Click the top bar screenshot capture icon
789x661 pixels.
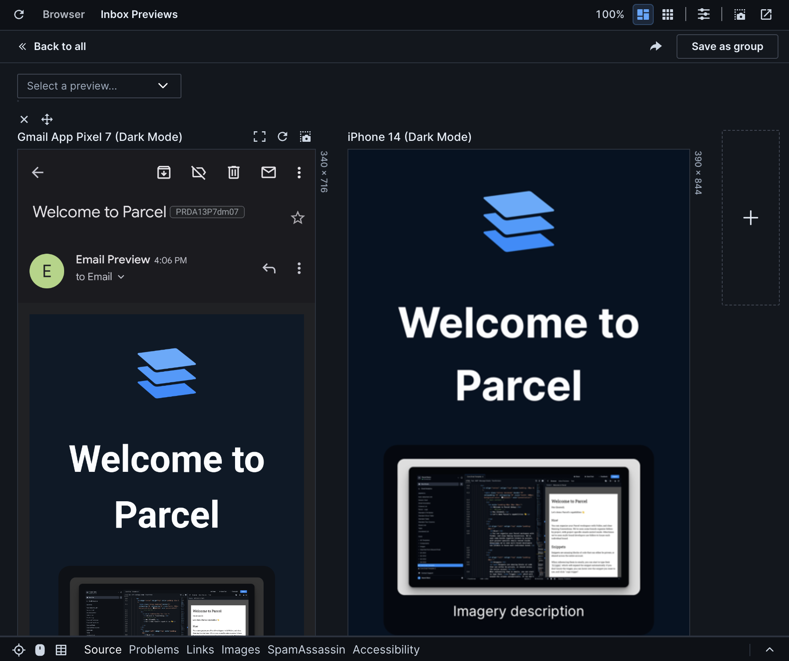click(739, 14)
